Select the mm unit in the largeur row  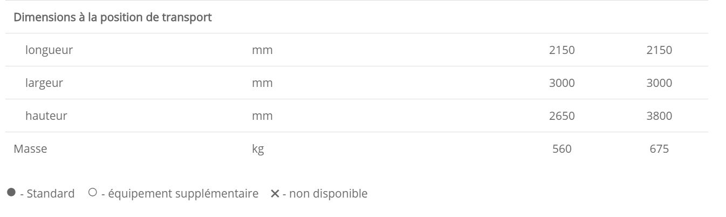[262, 83]
